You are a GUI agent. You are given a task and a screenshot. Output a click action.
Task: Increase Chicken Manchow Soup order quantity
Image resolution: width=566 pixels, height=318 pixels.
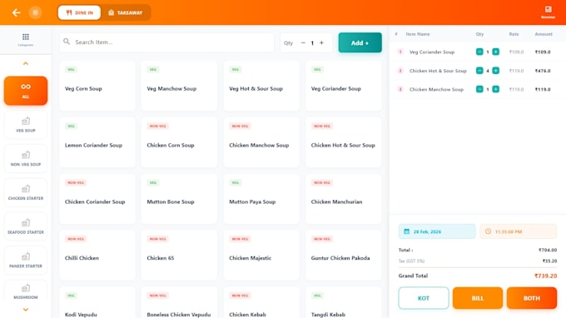495,89
